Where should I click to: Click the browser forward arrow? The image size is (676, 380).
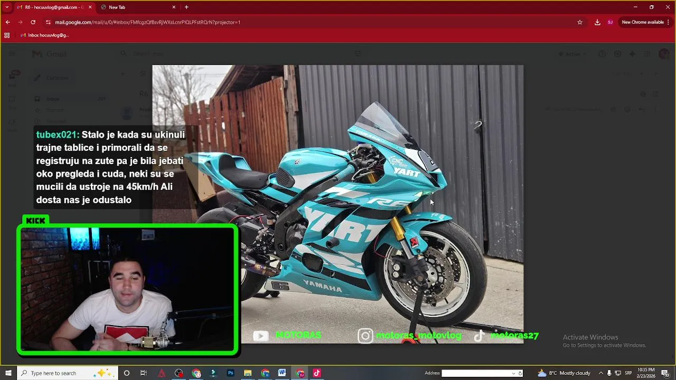pos(20,22)
